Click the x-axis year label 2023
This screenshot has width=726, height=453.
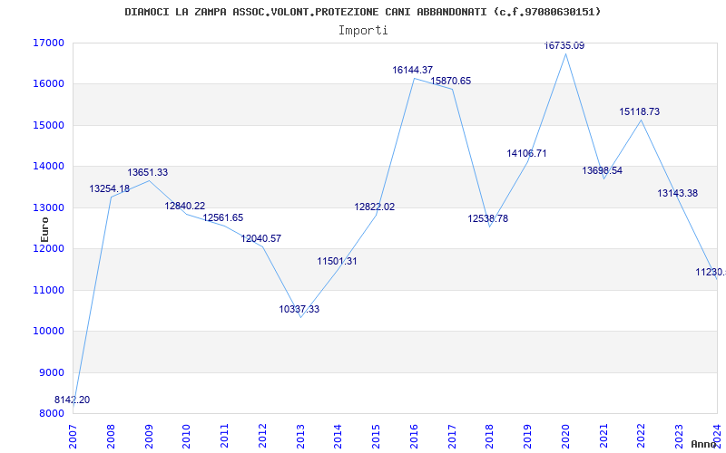[x=680, y=436]
